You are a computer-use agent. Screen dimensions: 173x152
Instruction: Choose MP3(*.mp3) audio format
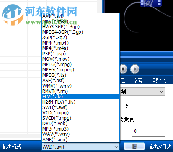pyautogui.click(x=80, y=129)
